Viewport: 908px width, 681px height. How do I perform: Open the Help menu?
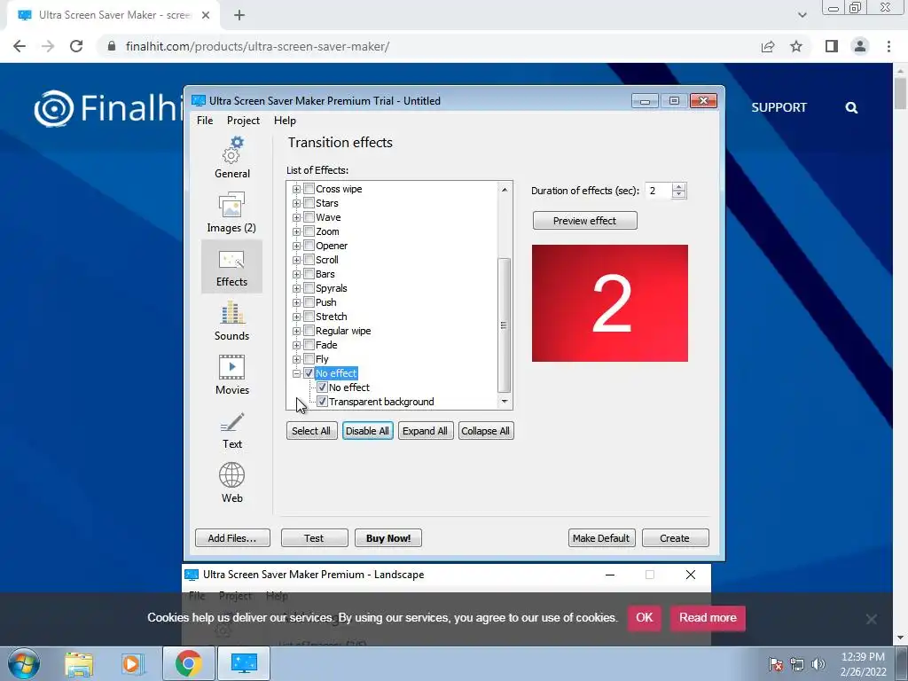click(285, 121)
